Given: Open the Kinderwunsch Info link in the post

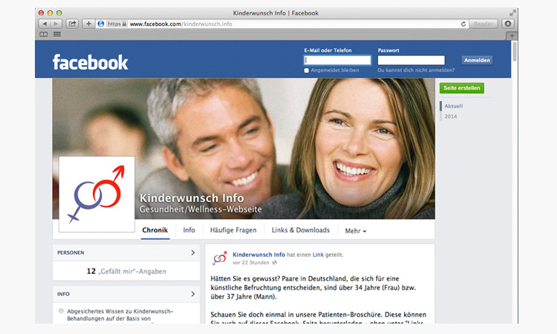Looking at the screenshot, I should tap(258, 255).
